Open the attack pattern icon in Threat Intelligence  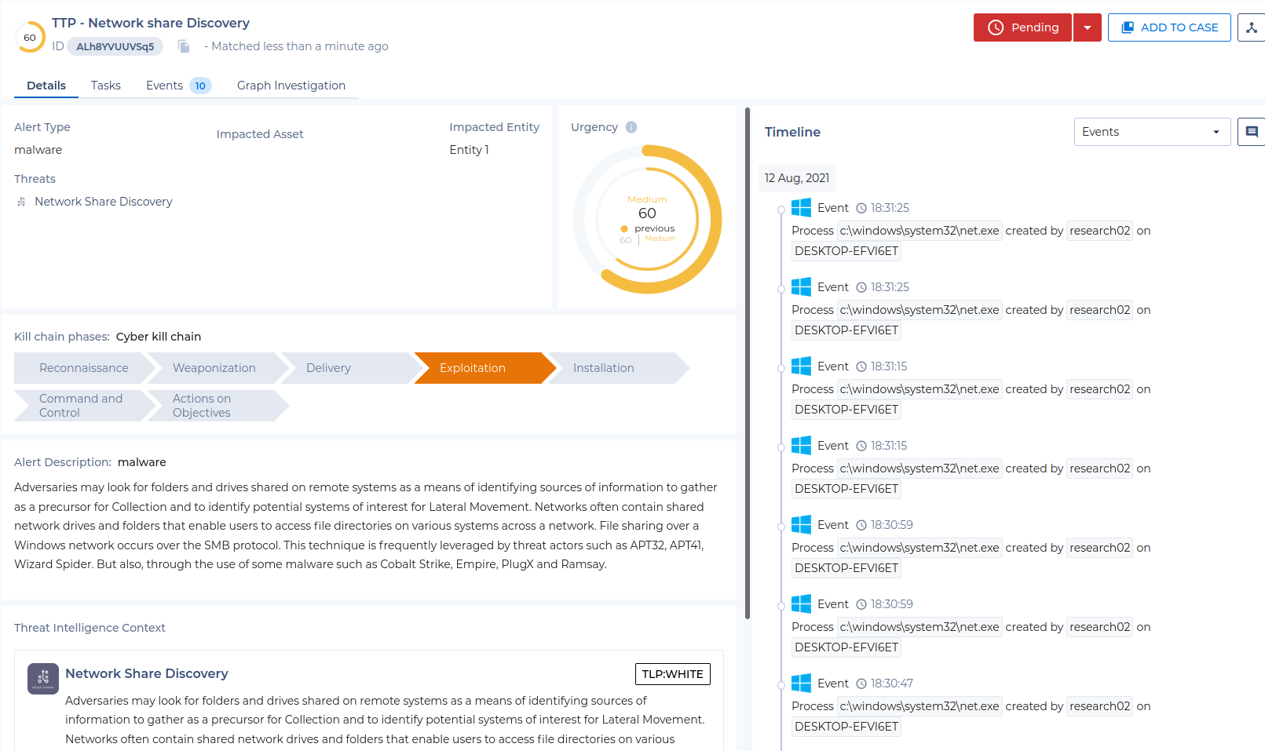(x=43, y=679)
